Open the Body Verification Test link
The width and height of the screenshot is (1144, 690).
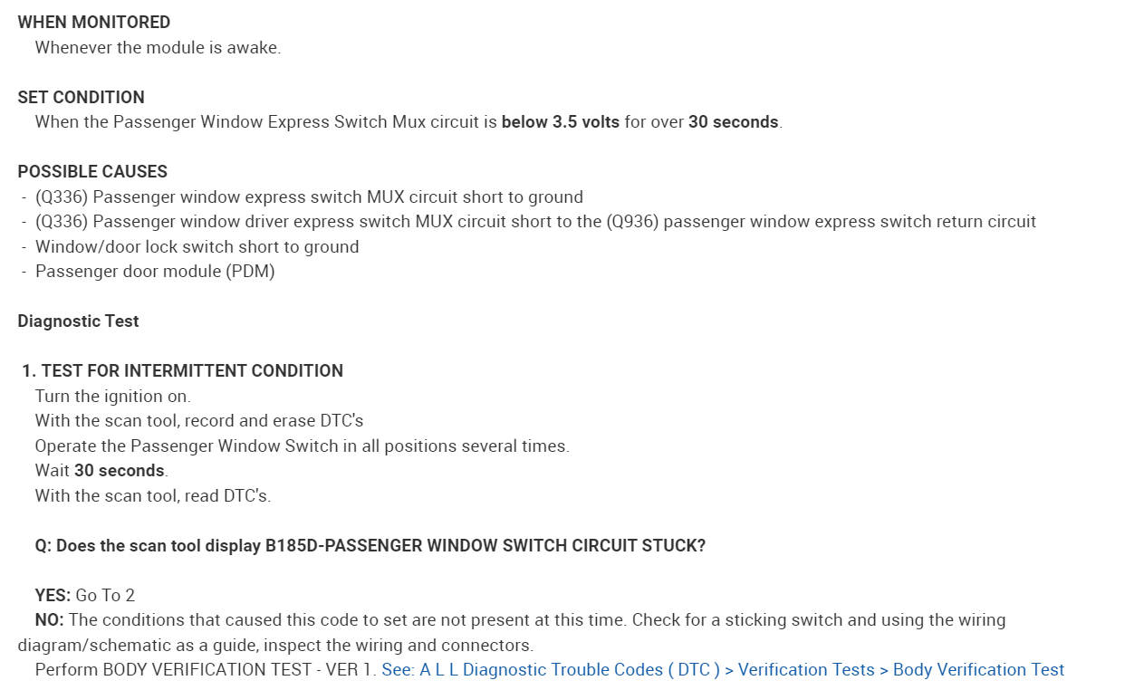(x=978, y=670)
